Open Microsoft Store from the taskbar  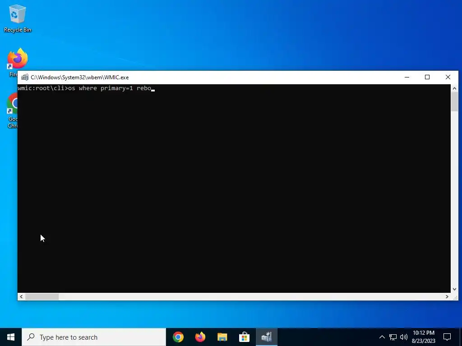(x=244, y=337)
